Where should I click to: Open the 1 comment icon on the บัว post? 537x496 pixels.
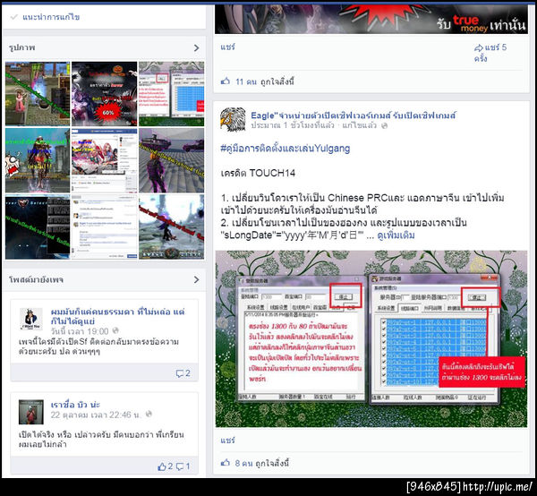click(x=183, y=466)
